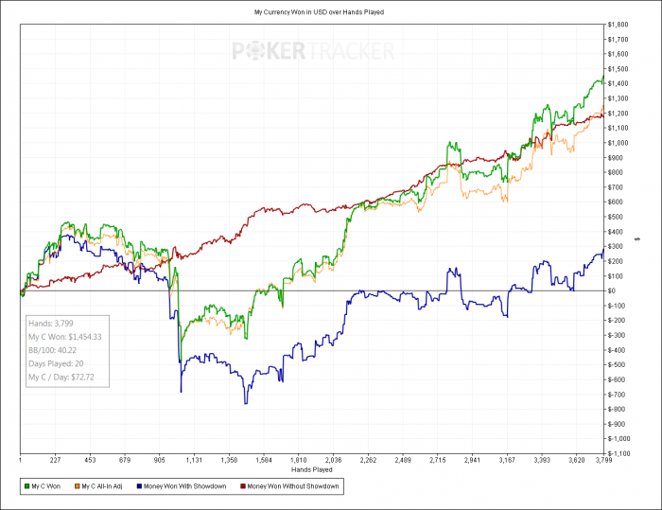Click the $1,500 y-axis label
This screenshot has width=662, height=510.
pos(618,69)
